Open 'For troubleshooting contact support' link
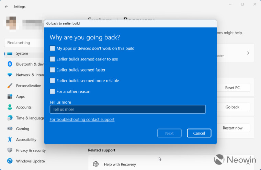This screenshot has width=261, height=170. 82,120
